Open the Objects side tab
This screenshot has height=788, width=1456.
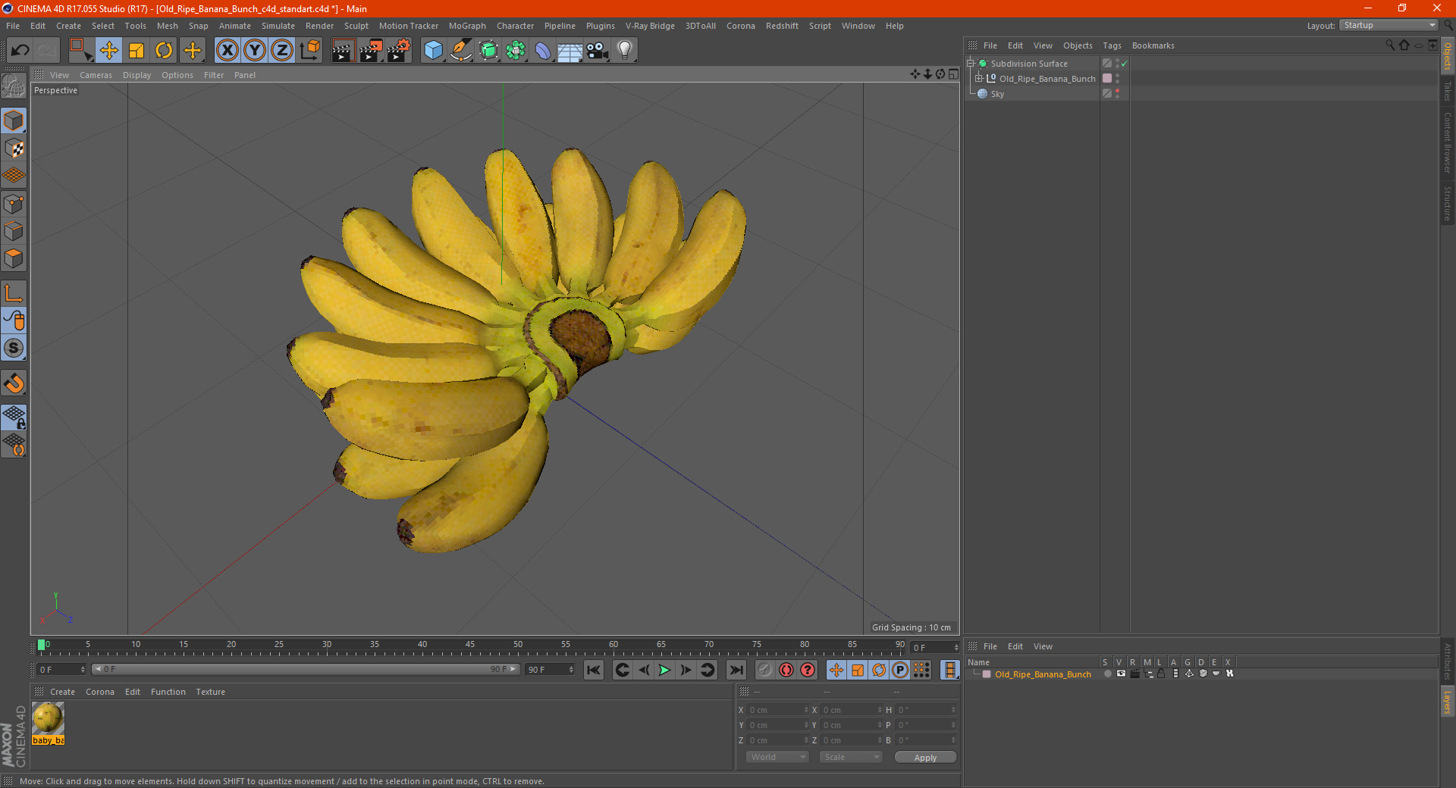tap(1448, 56)
